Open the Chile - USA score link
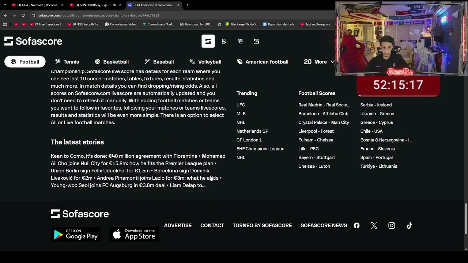 point(371,131)
